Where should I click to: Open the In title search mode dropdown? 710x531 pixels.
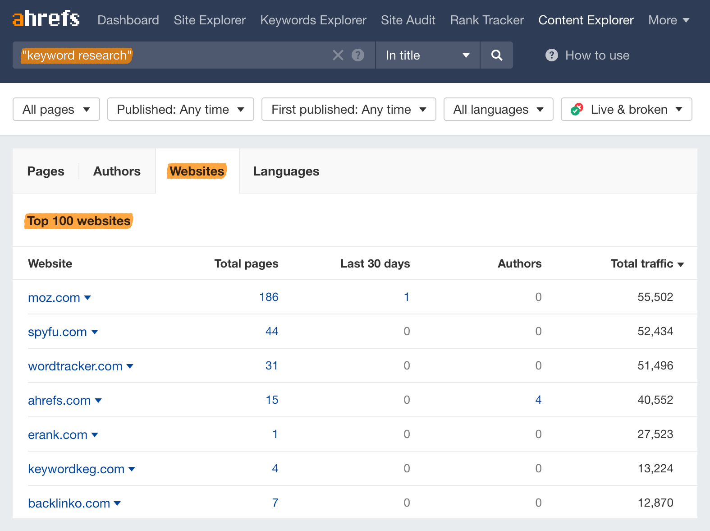pyautogui.click(x=427, y=55)
